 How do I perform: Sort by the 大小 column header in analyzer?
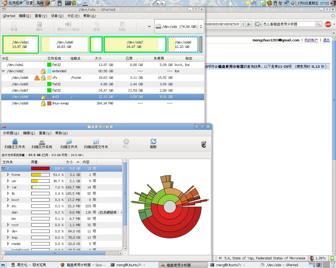[73, 162]
